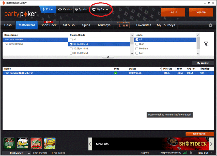Open the partypoker LIVE tab
This screenshot has height=156, width=217.
(x=123, y=25)
